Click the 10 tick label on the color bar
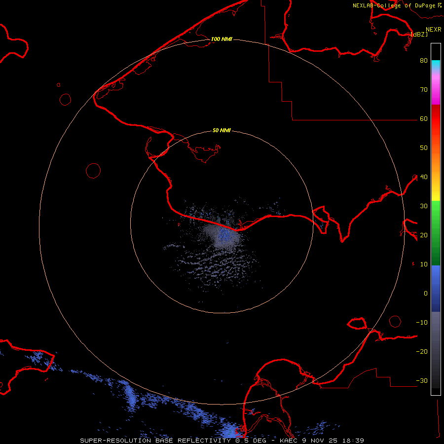This screenshot has height=444, width=444. pyautogui.click(x=424, y=264)
